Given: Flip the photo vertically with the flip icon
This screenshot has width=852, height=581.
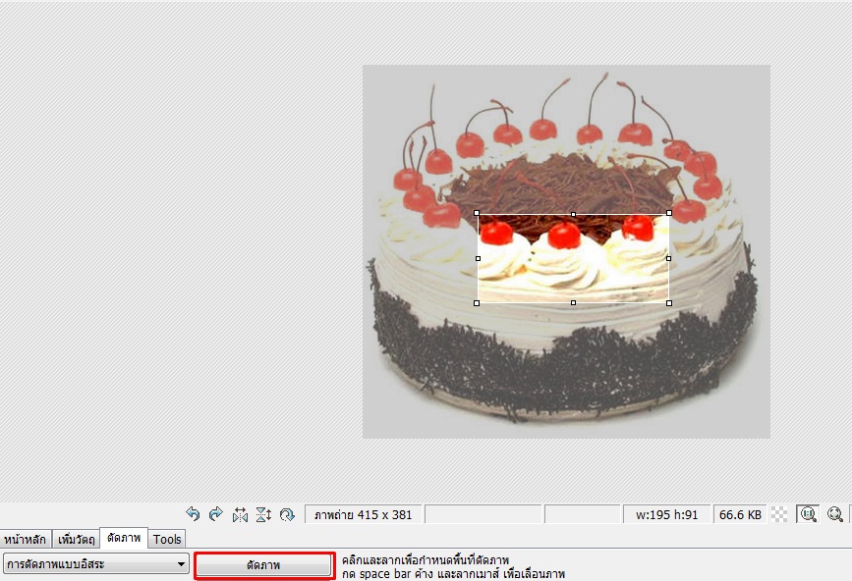Looking at the screenshot, I should point(263,514).
